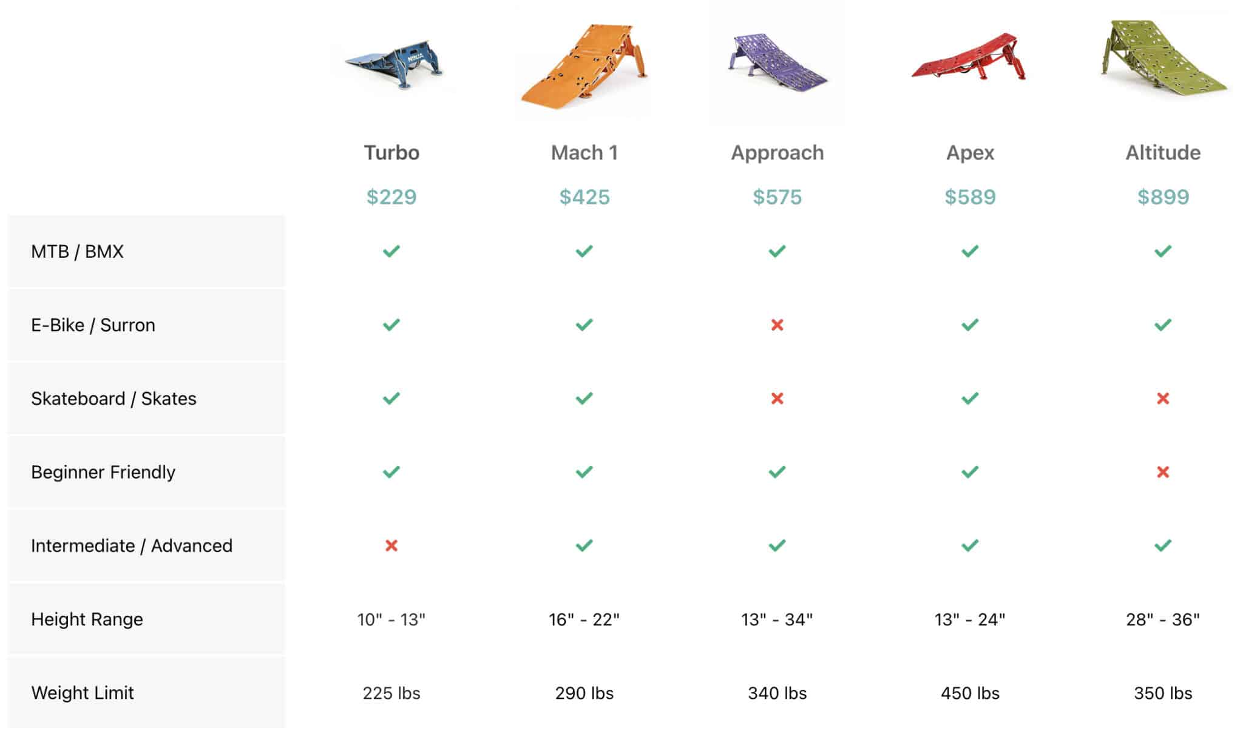Screen dimensions: 1243x731
Task: Click the Altitude $899 price
Action: click(1163, 197)
